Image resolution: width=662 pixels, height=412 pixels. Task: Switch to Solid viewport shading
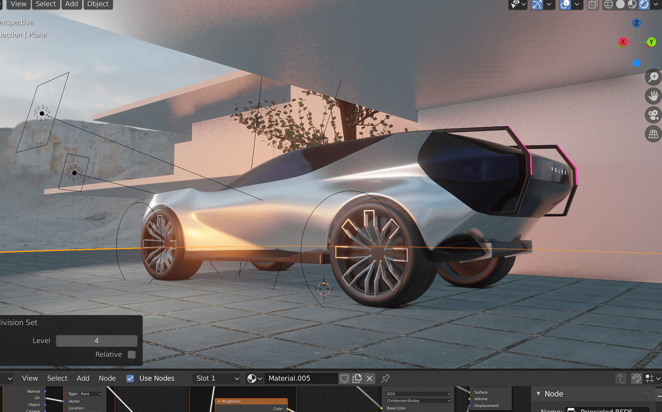point(620,4)
